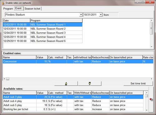
Task: Open the 10/31/2011 date picker dropdown
Action: (x=101, y=15)
